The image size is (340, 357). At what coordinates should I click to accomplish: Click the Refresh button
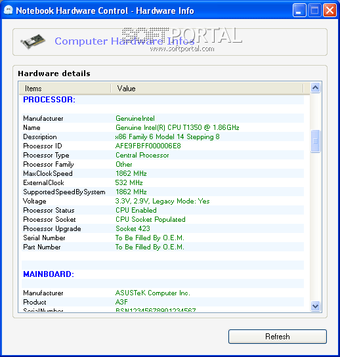pyautogui.click(x=278, y=337)
